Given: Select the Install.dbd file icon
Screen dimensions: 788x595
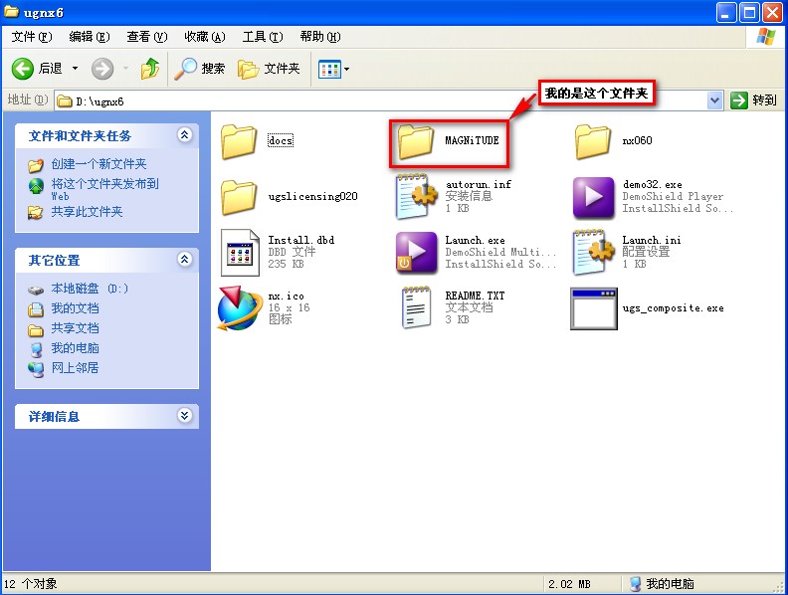Looking at the screenshot, I should (240, 253).
